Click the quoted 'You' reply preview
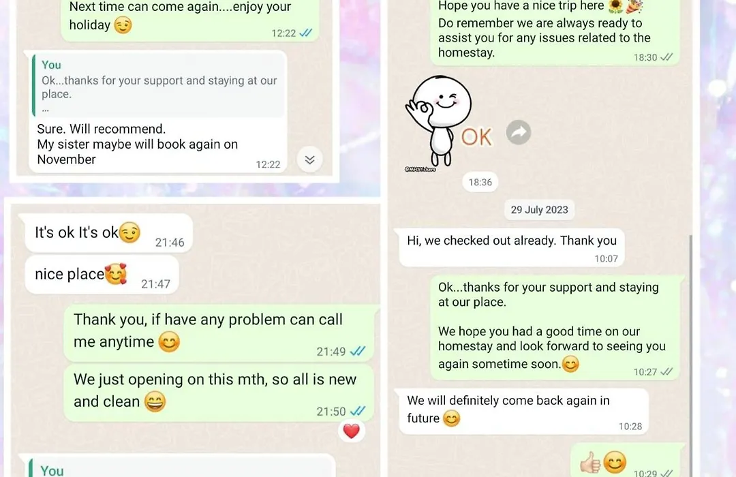The height and width of the screenshot is (477, 736). (159, 85)
